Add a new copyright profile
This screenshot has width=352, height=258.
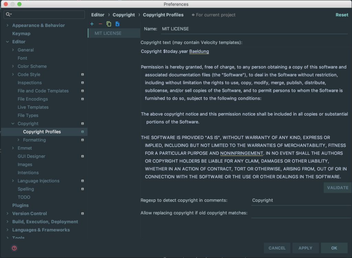92,24
